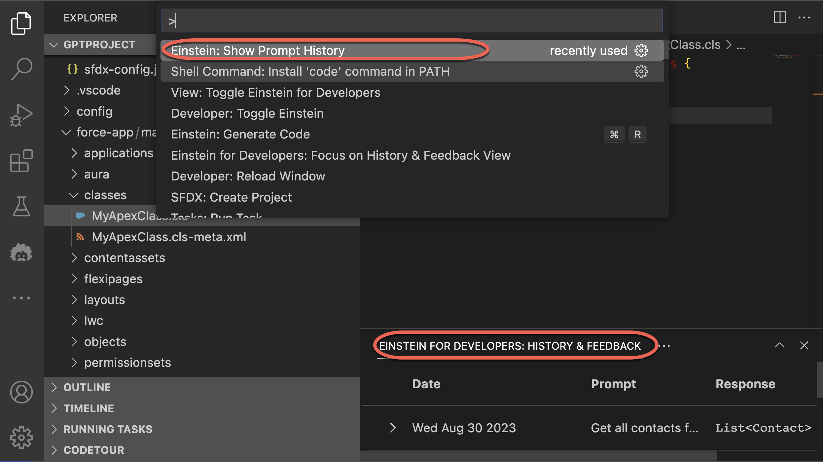Expand the OUTLINE section

coord(202,387)
